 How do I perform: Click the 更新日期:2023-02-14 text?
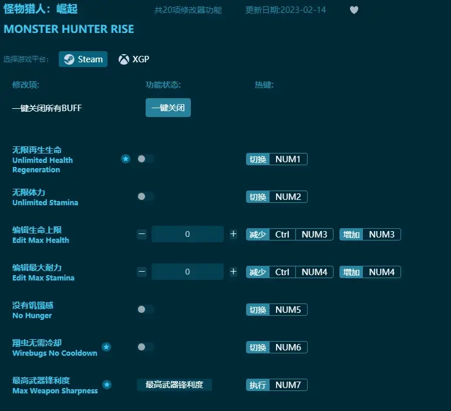[x=285, y=10]
